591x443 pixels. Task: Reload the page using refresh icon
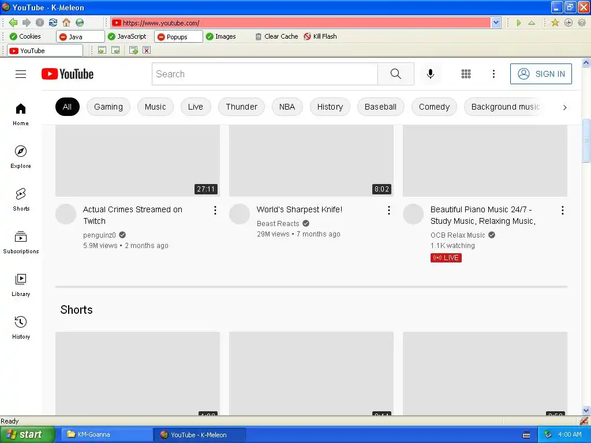tap(53, 22)
